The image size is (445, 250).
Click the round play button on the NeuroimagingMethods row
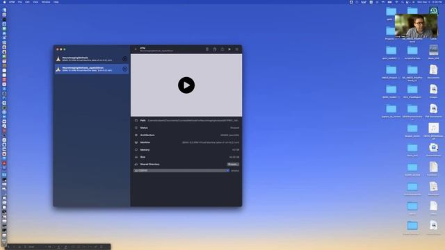(x=124, y=58)
